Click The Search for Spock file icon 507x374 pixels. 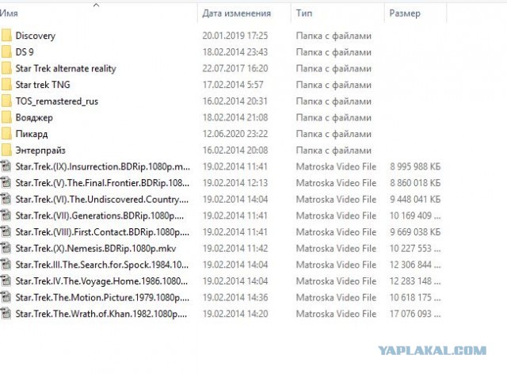(6, 265)
